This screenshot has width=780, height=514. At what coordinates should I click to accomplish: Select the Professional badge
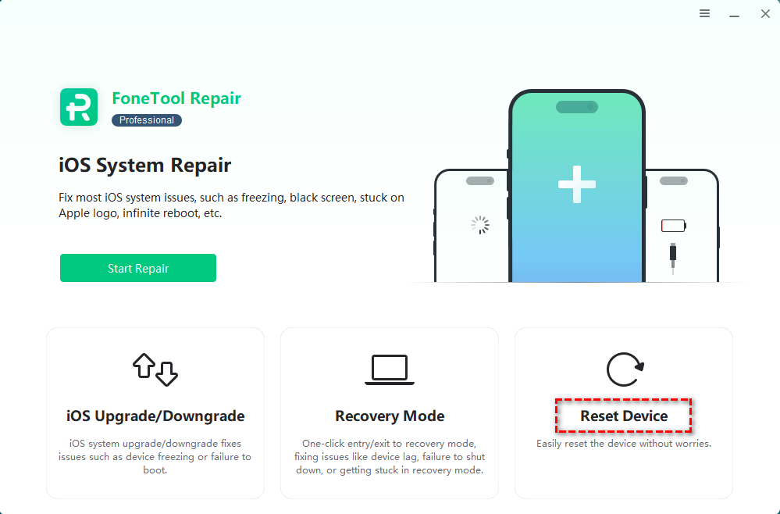click(x=147, y=120)
